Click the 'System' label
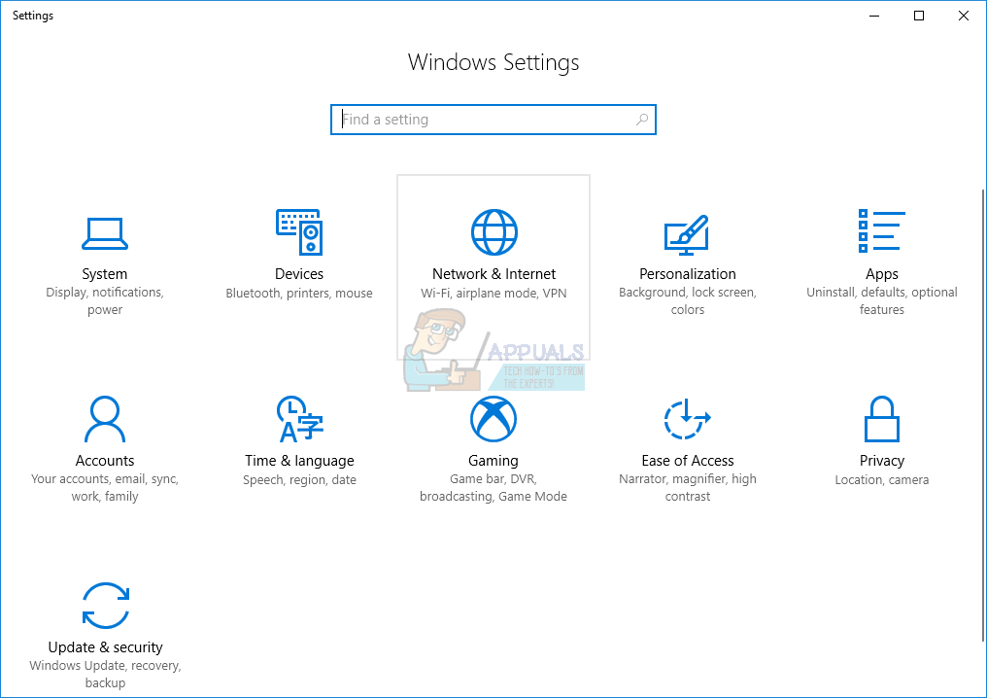Viewport: 987px width, 698px height. click(105, 274)
